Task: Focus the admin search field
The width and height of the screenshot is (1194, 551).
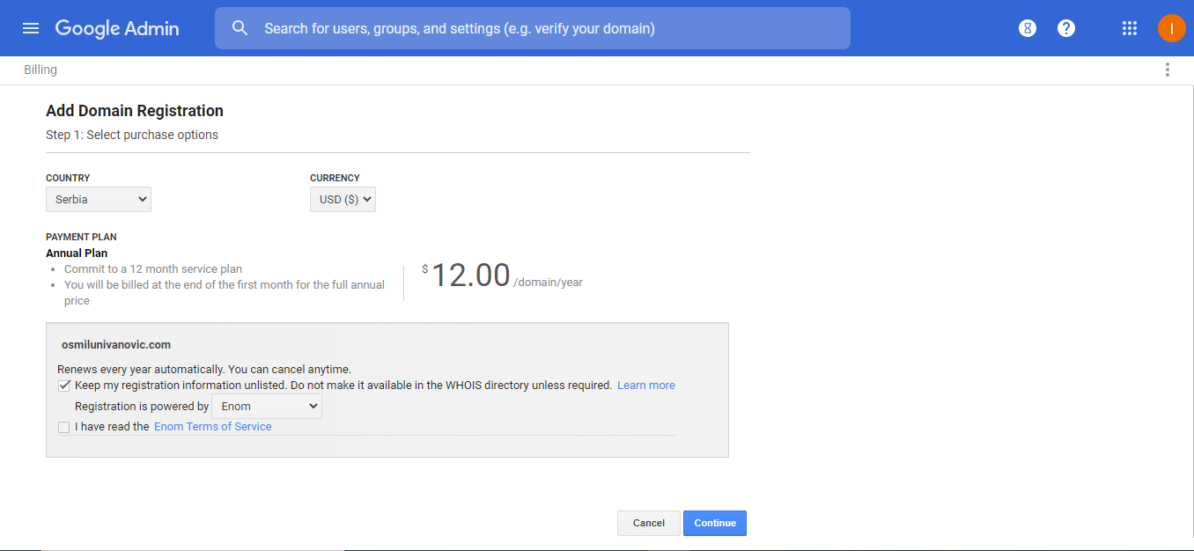Action: tap(546, 28)
